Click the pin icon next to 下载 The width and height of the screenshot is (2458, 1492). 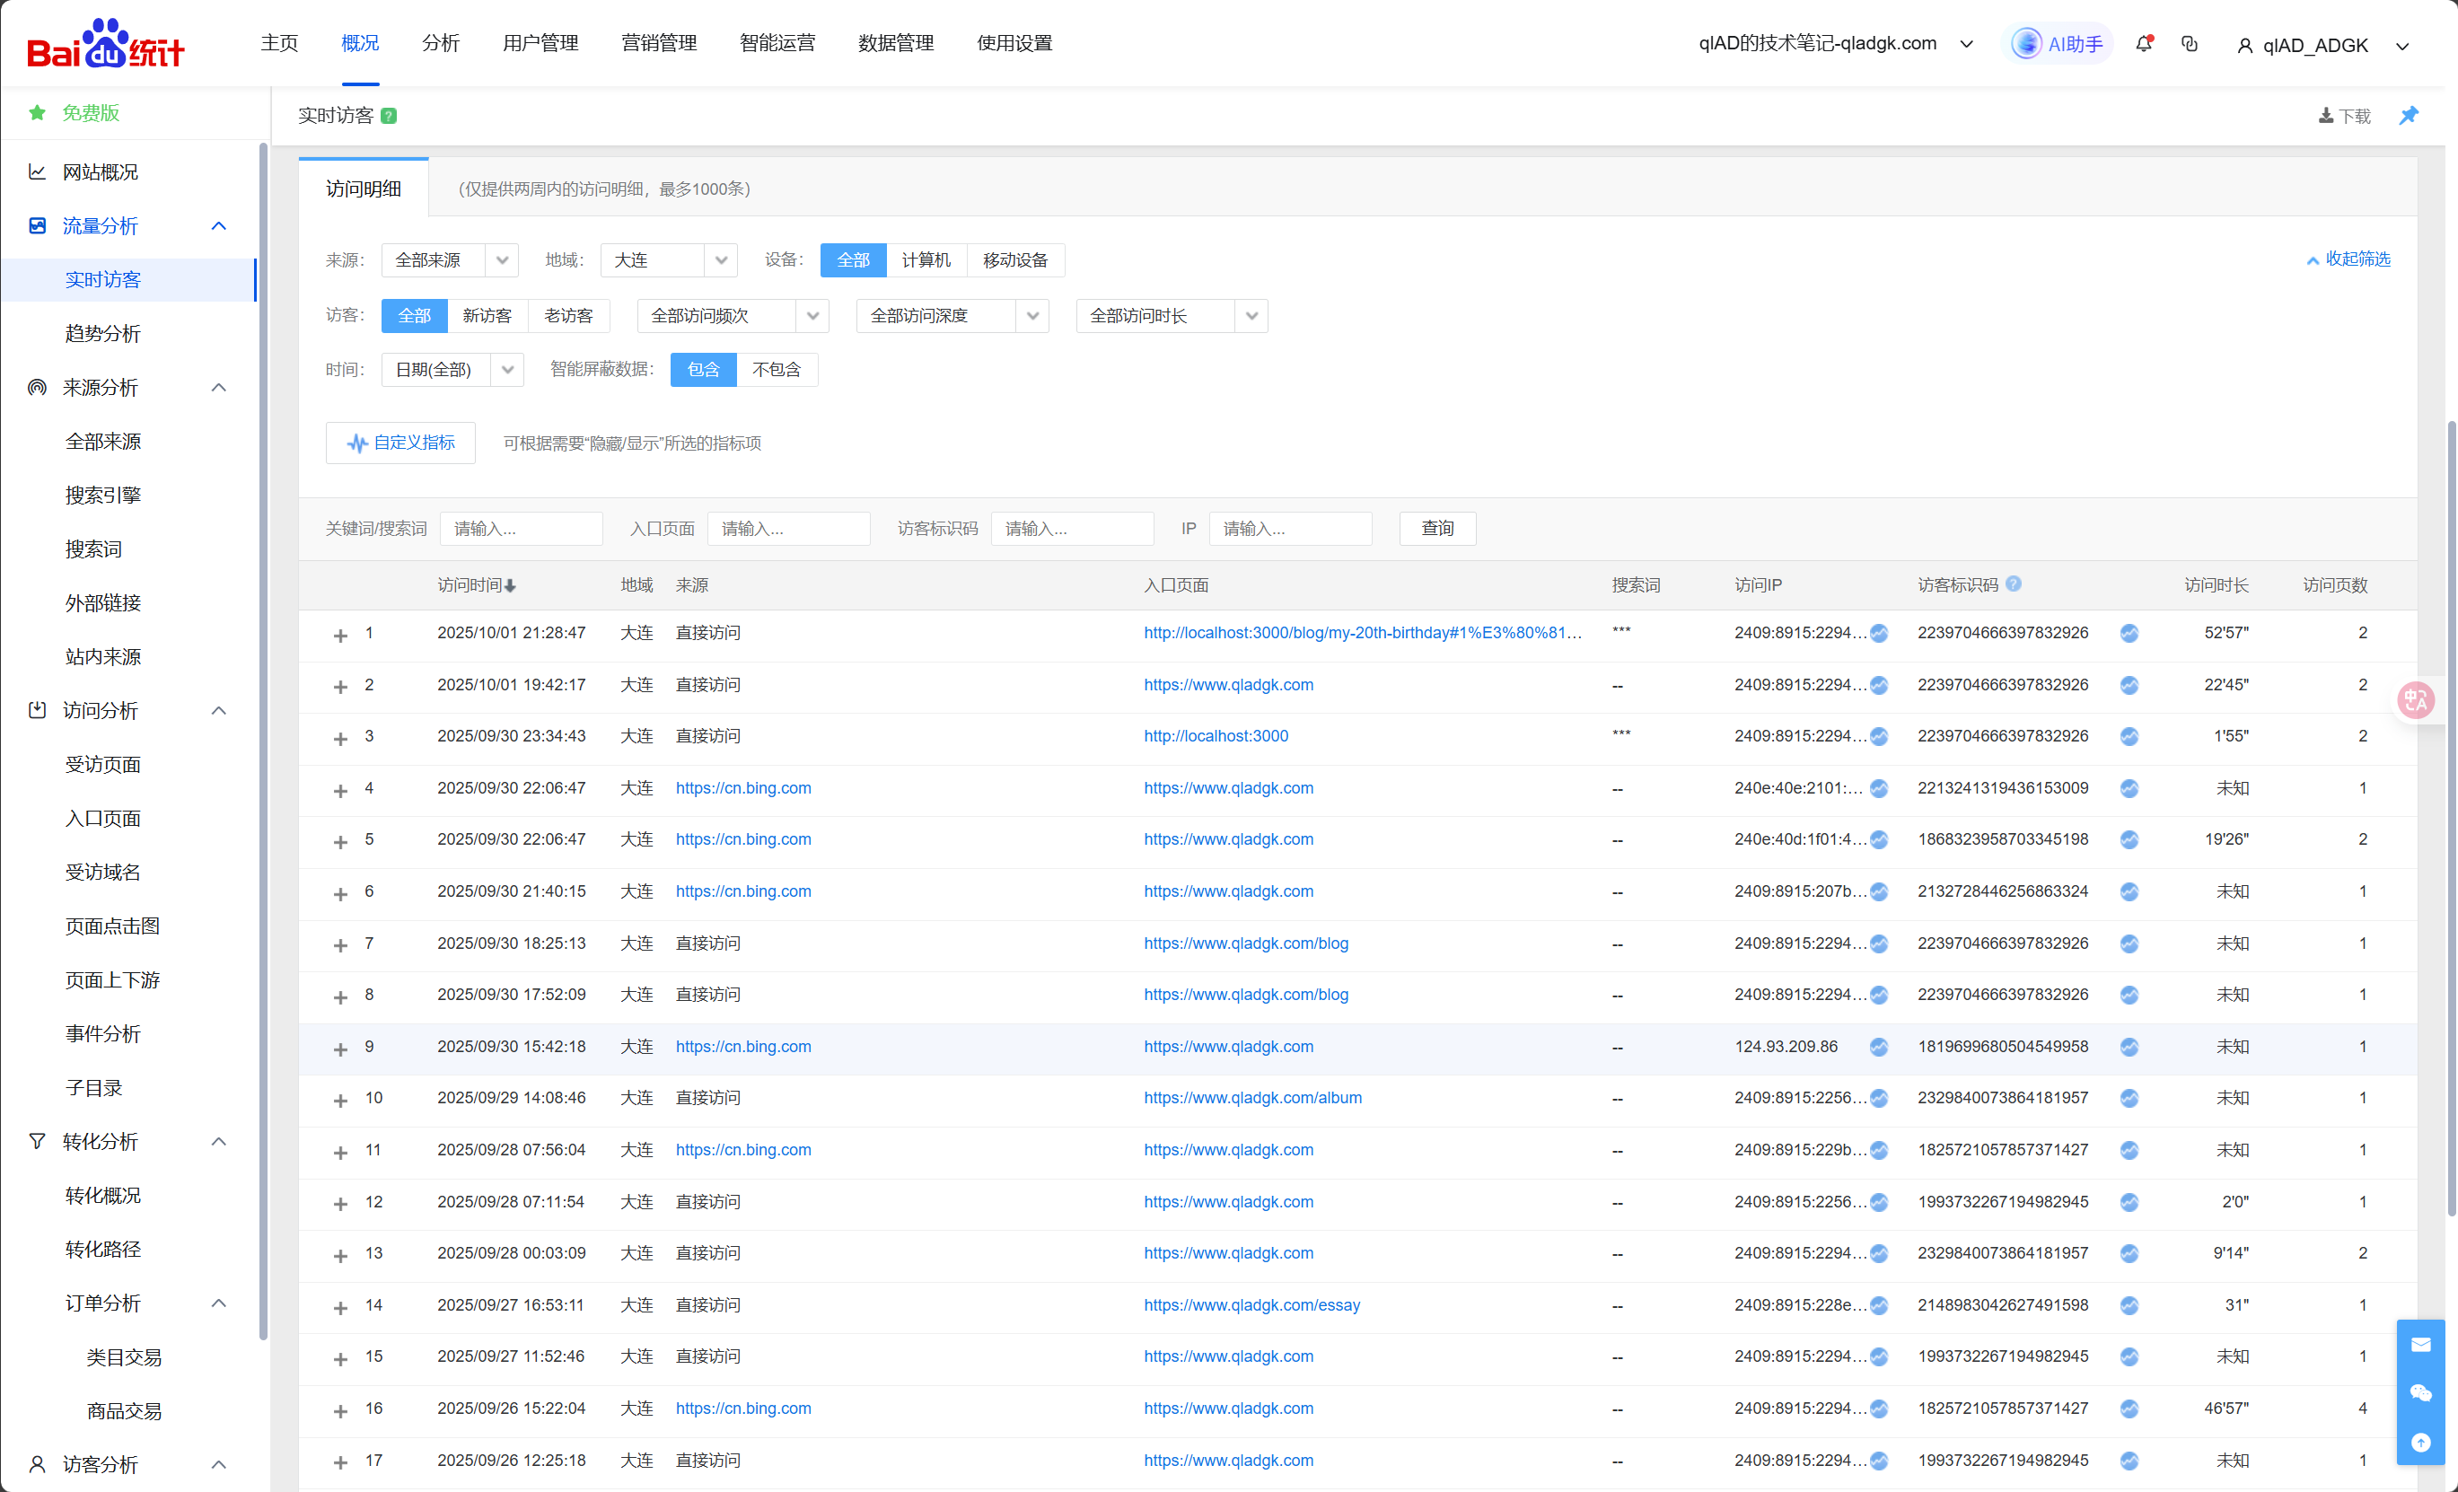coord(2408,116)
